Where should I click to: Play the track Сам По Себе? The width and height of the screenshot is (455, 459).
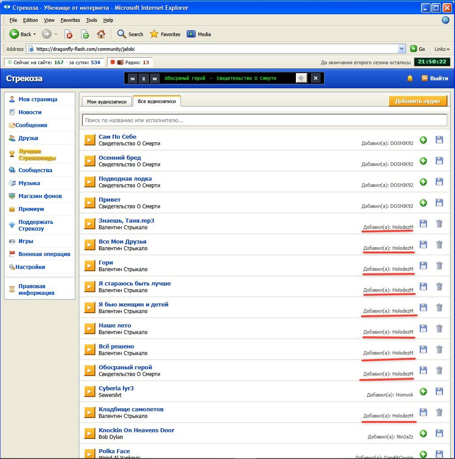pos(90,140)
